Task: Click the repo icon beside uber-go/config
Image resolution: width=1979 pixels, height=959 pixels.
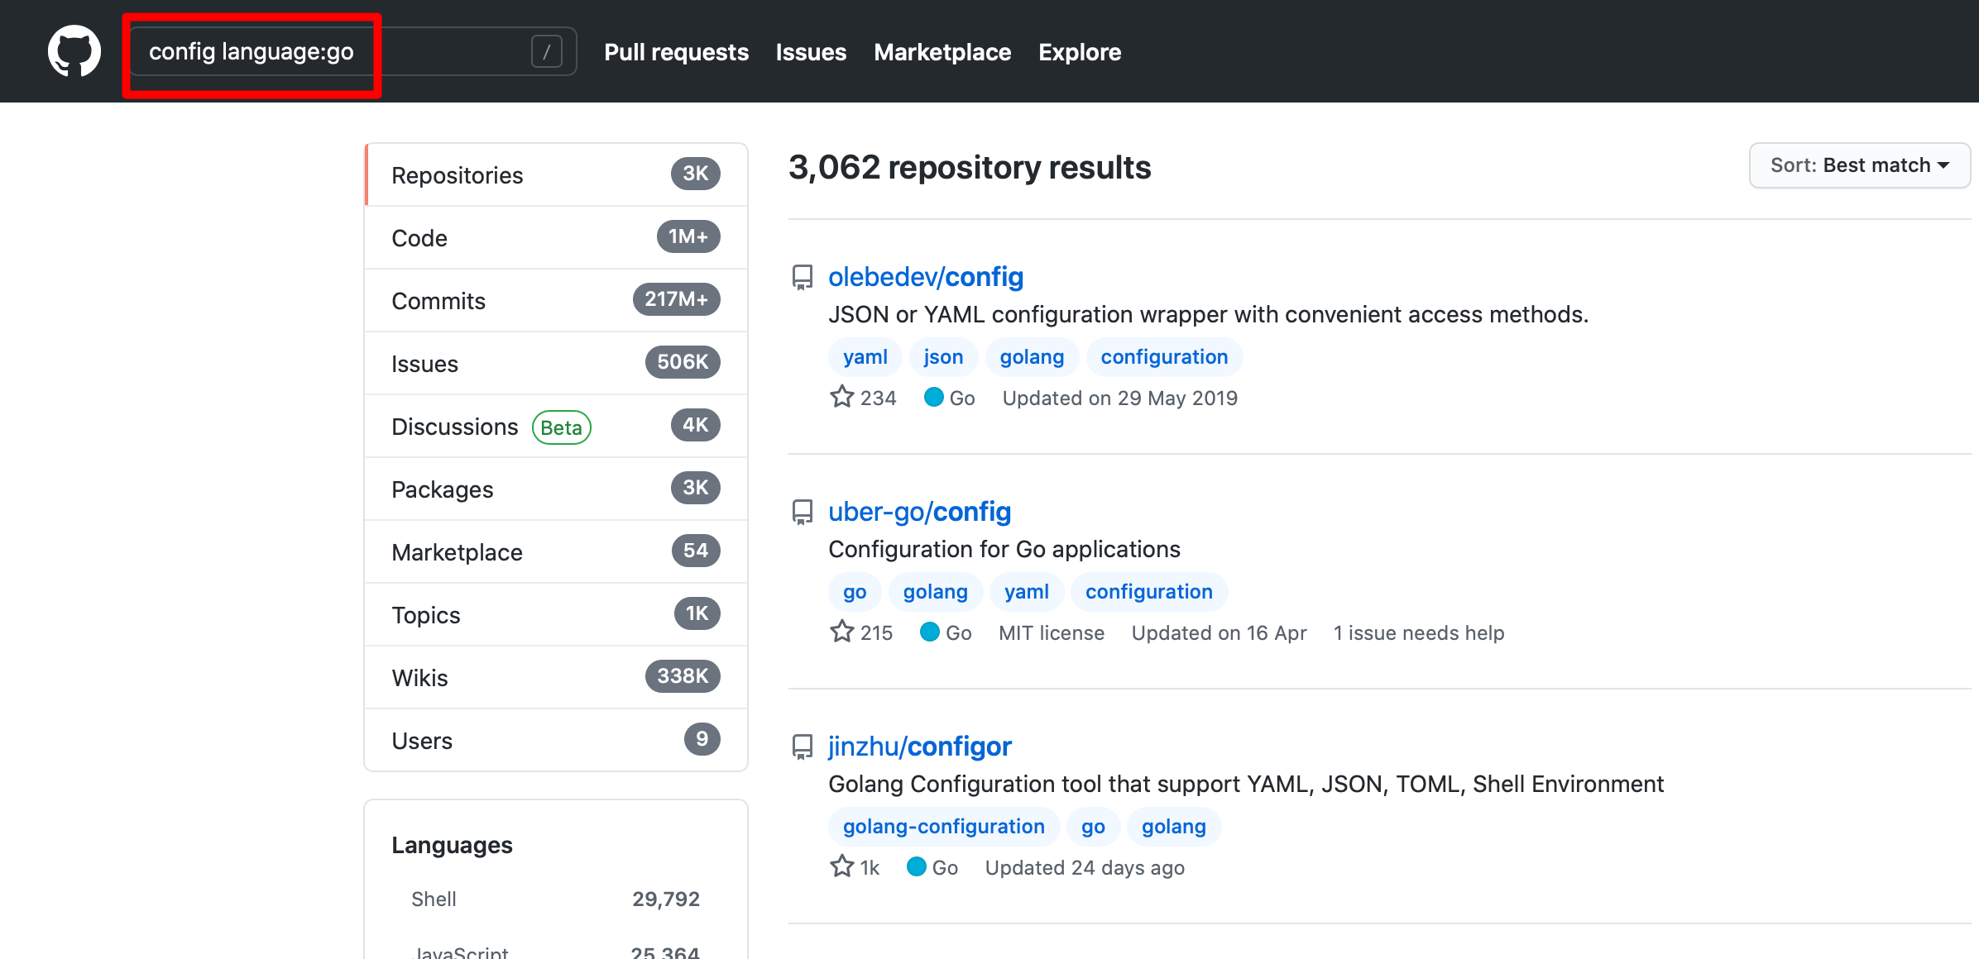Action: click(802, 512)
